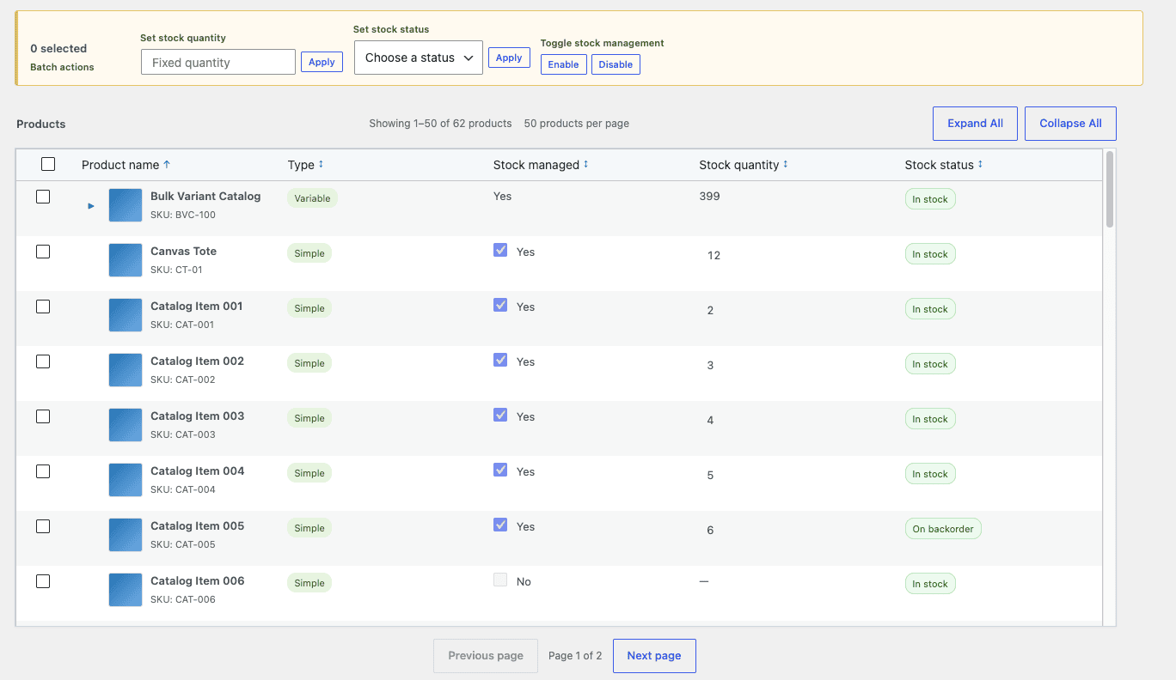
Task: Expand the Bulk Variant Catalog variations
Action: click(91, 206)
